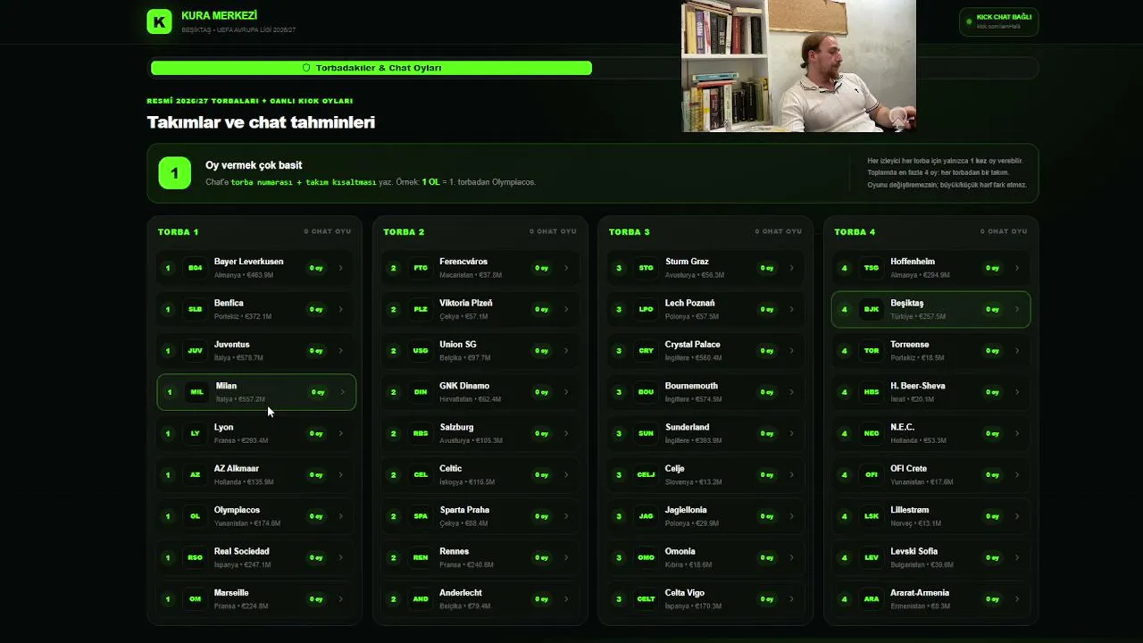
Task: Click the OFI badge for OFI Crete
Action: point(872,475)
